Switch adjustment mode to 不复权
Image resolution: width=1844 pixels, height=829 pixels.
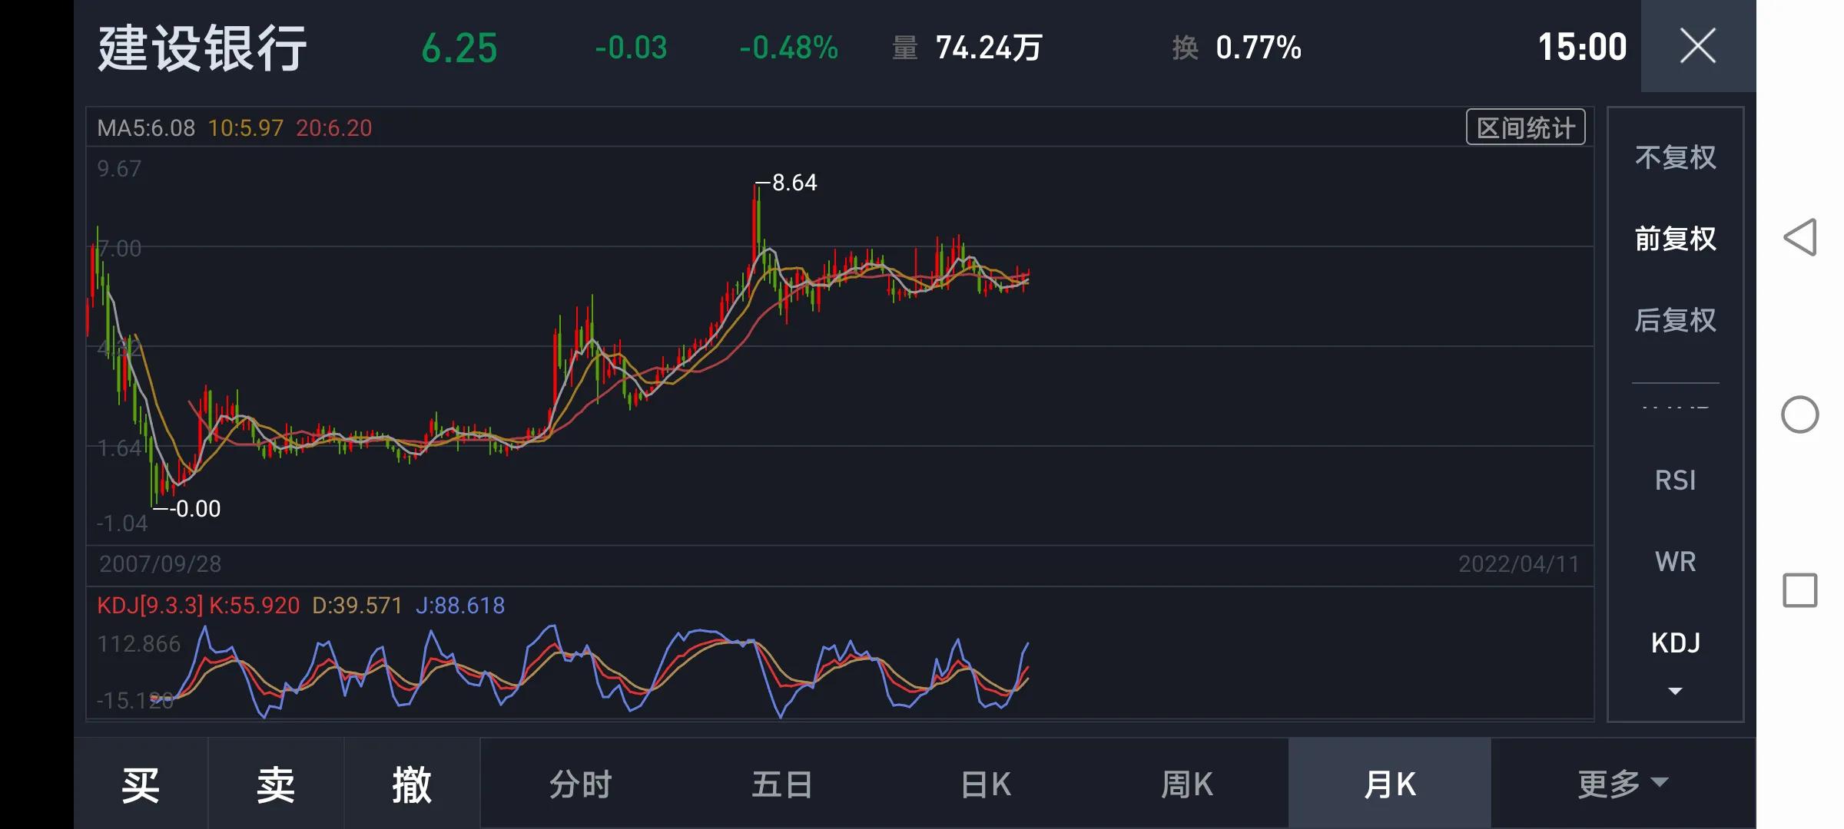pyautogui.click(x=1675, y=157)
